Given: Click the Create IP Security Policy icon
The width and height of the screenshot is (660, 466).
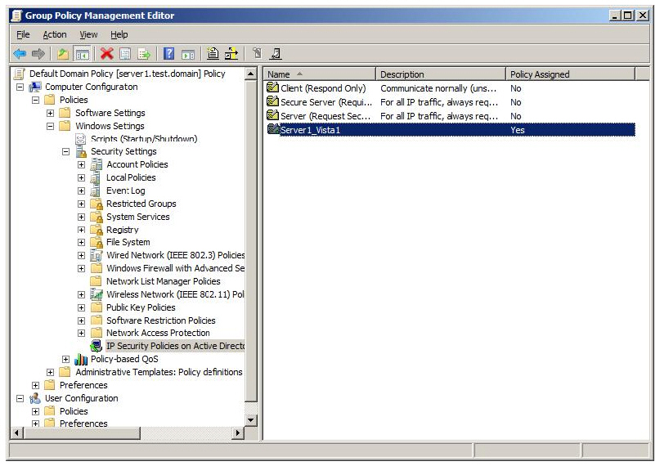Looking at the screenshot, I should 213,53.
